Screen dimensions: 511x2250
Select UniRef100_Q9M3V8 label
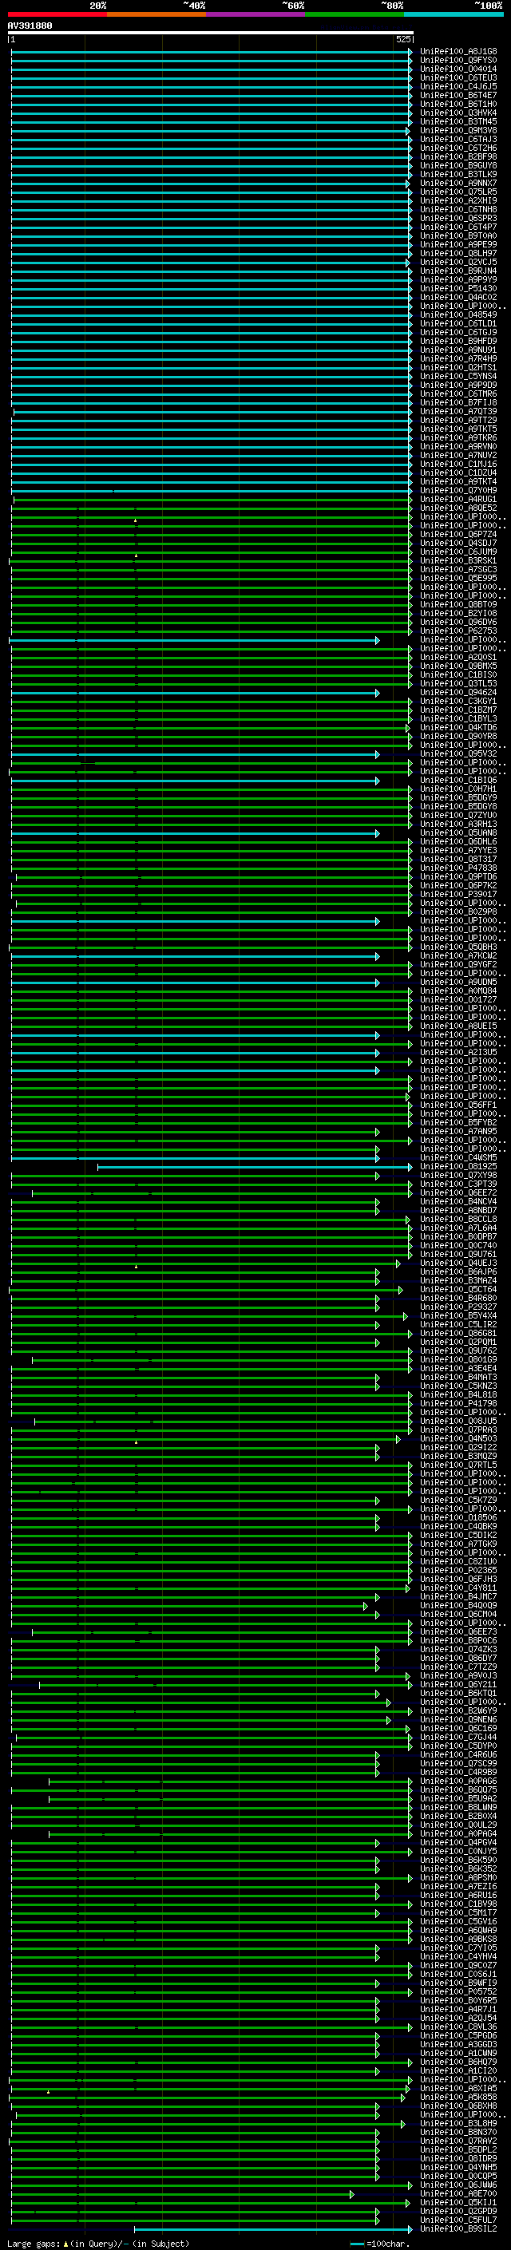pos(458,130)
